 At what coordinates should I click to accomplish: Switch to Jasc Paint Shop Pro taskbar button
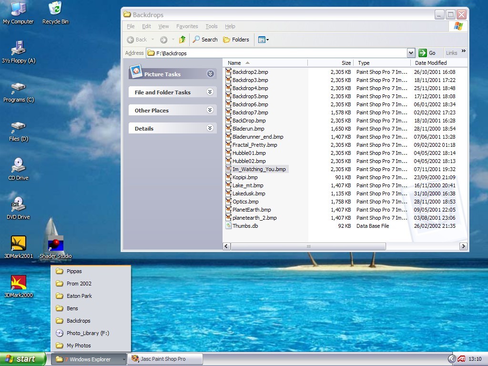[165, 359]
